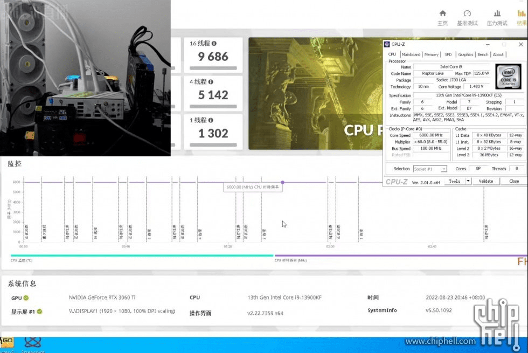Click Specification field 13th Gen i9-13900KF (ES)
Screen dimensions: 528x353
click(468, 95)
